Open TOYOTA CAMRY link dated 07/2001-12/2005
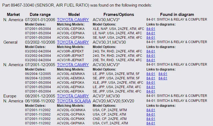Viewport: 213px width, 126px height. coord(73,65)
